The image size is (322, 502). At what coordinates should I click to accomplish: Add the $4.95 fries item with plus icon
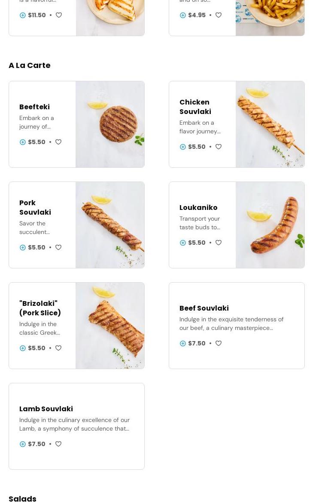183,15
